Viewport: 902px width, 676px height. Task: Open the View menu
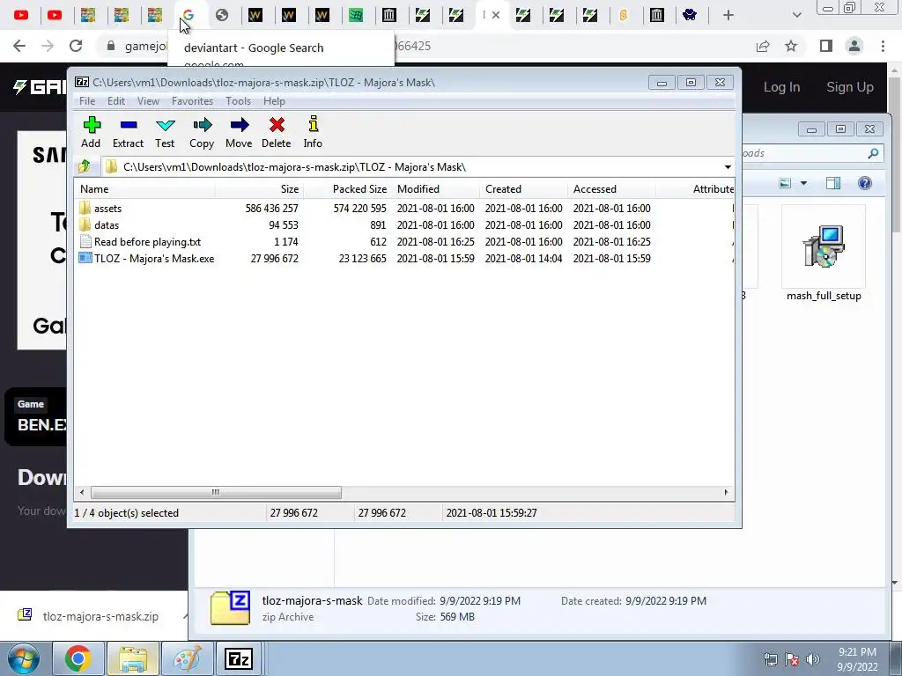click(148, 101)
